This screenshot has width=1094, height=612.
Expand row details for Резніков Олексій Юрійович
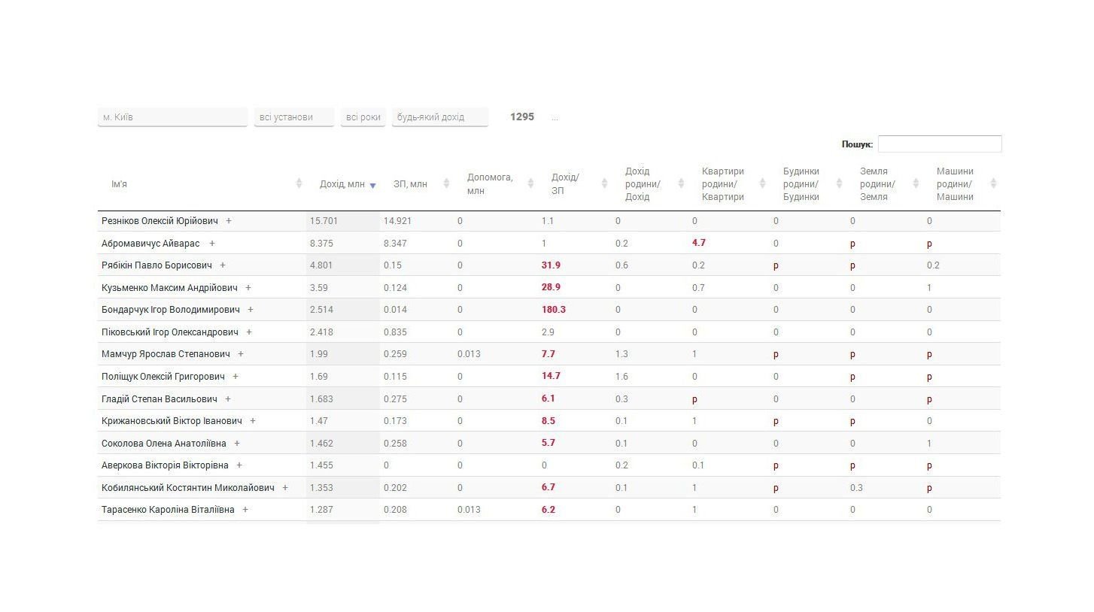pyautogui.click(x=229, y=221)
